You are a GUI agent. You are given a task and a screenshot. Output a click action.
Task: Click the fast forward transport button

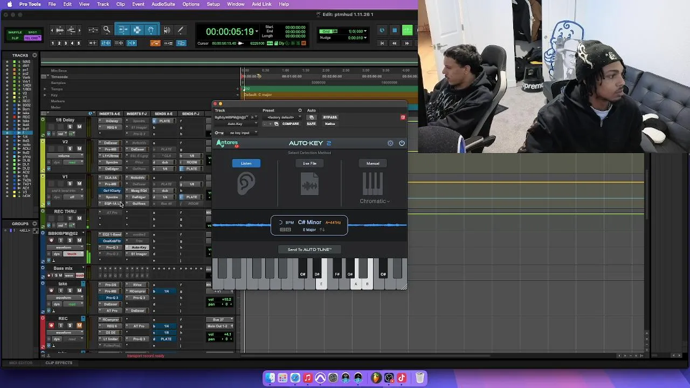407,43
